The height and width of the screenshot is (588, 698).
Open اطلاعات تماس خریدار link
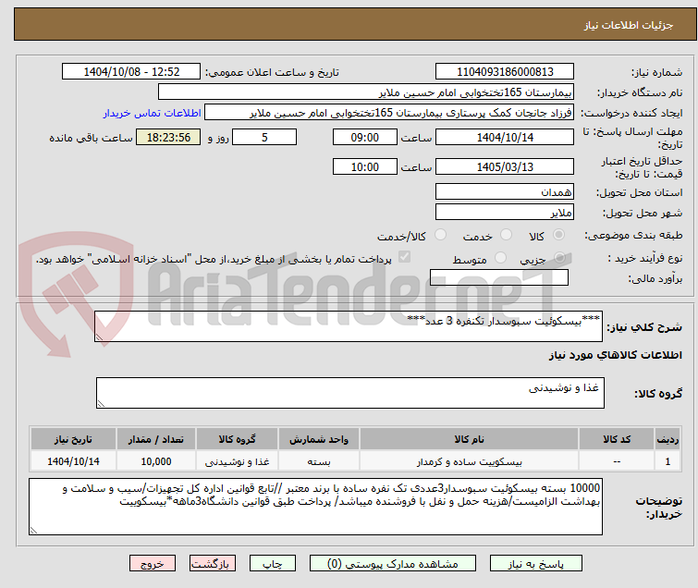(153, 113)
